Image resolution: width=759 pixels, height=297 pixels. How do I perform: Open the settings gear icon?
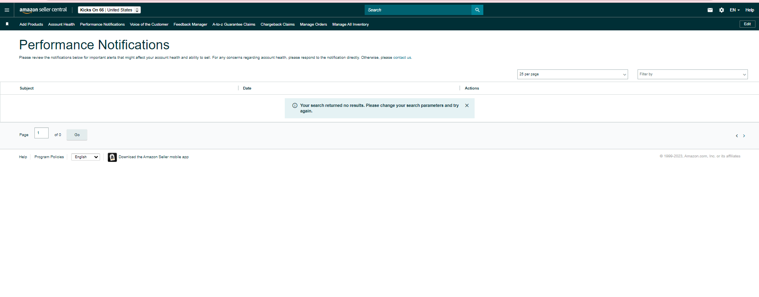721,10
